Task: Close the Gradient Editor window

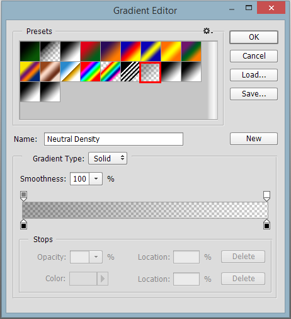Action: pos(271,8)
